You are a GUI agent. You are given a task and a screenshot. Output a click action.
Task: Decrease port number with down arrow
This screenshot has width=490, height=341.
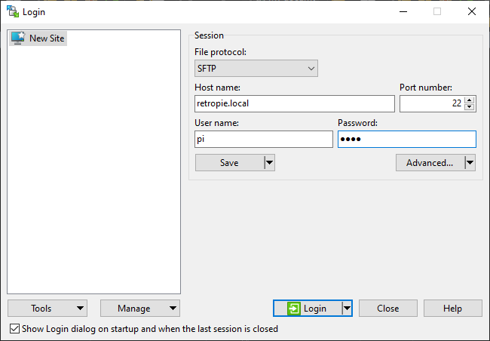(470, 107)
